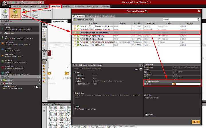Select the row To Netblocks in this AS [RobTex]
The image size is (206, 128).
coord(136,45)
